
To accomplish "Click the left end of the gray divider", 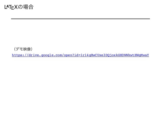I will click(x=12, y=19).
